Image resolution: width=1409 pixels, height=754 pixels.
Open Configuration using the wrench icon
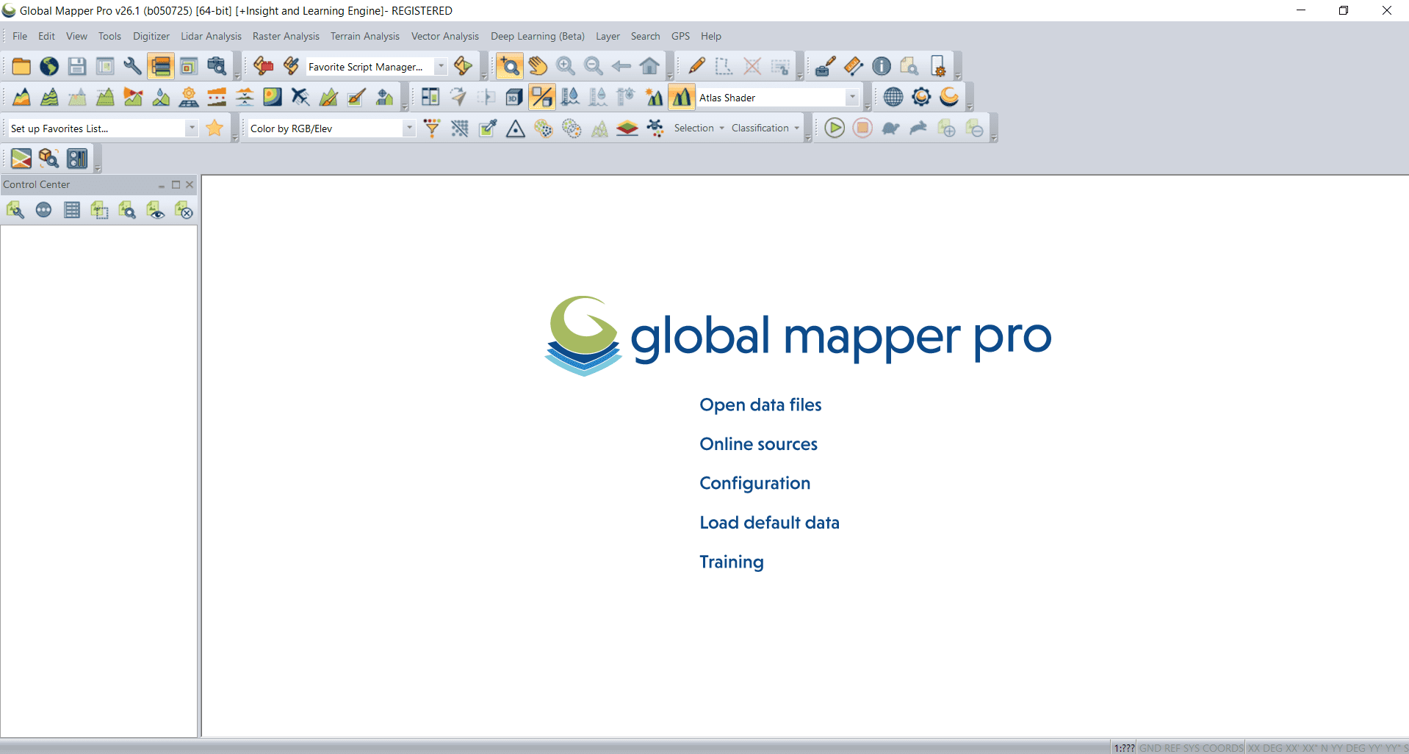point(133,66)
